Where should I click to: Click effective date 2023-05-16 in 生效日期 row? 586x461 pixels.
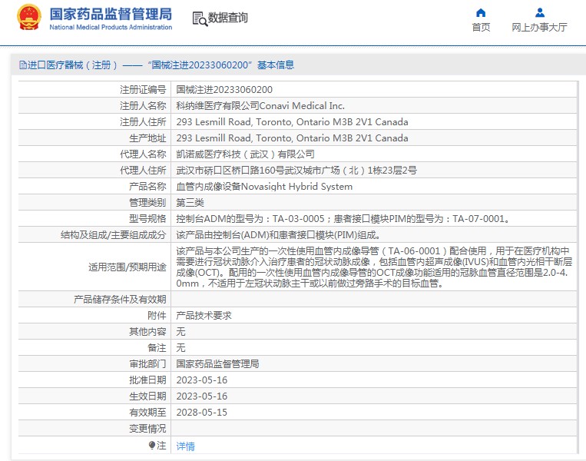pos(202,396)
